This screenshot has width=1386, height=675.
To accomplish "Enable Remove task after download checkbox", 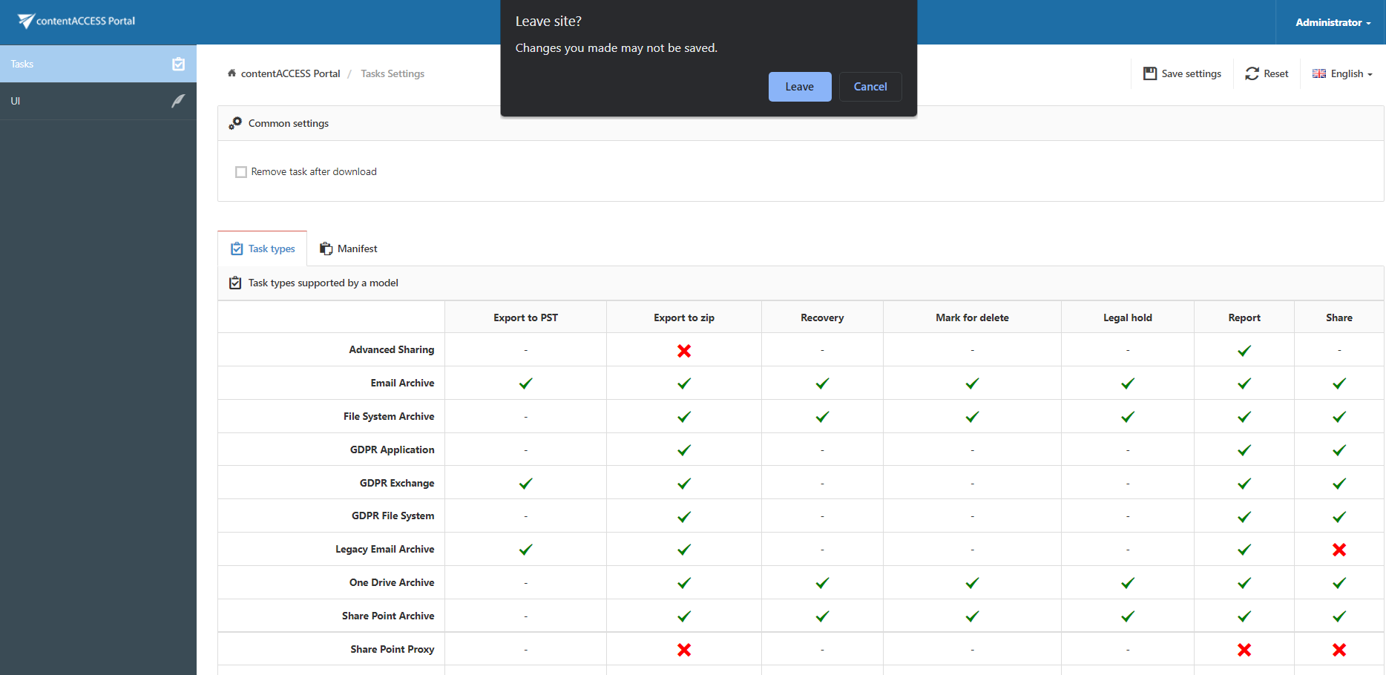I will (x=241, y=172).
